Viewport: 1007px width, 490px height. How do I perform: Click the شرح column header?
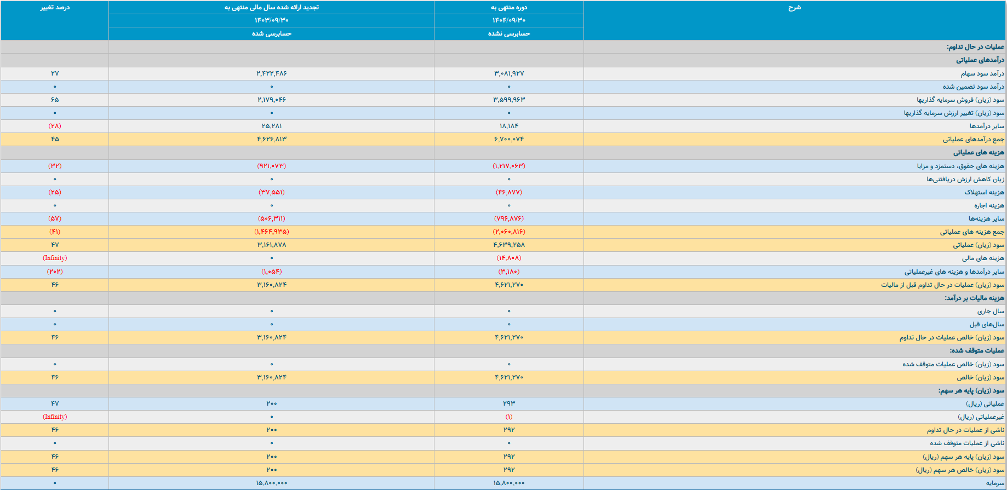coord(794,8)
